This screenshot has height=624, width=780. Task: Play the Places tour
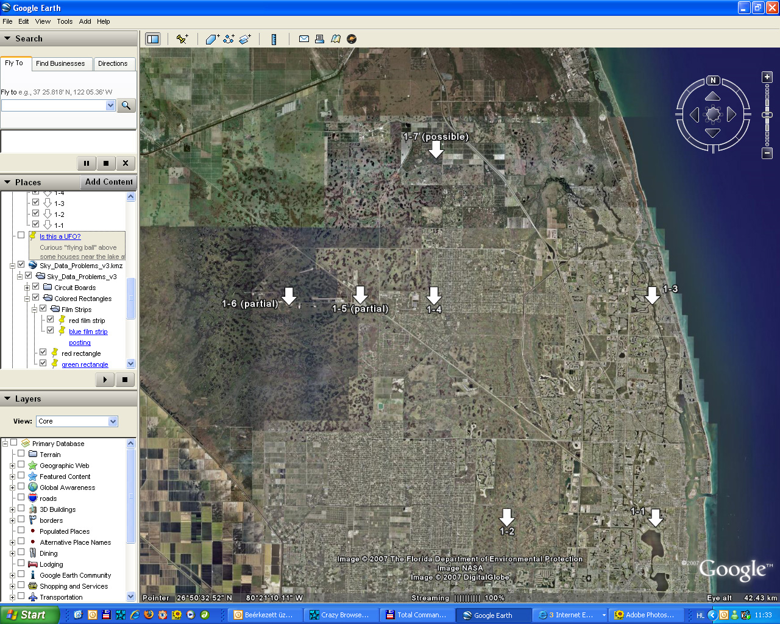[105, 380]
